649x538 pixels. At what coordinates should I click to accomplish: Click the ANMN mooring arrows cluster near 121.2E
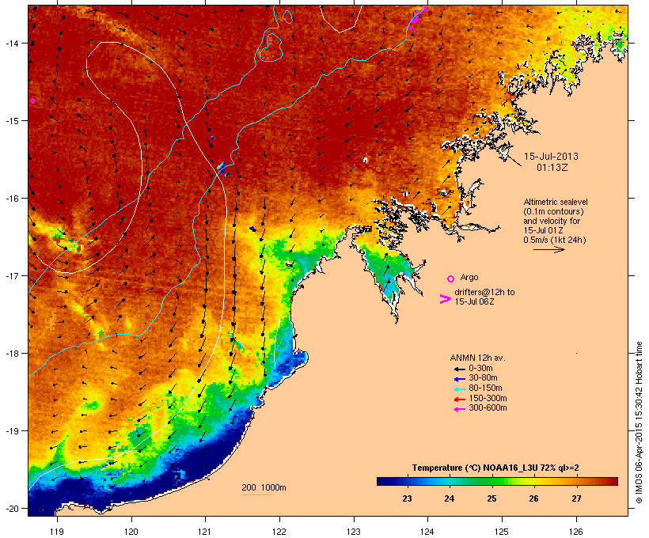click(x=222, y=166)
